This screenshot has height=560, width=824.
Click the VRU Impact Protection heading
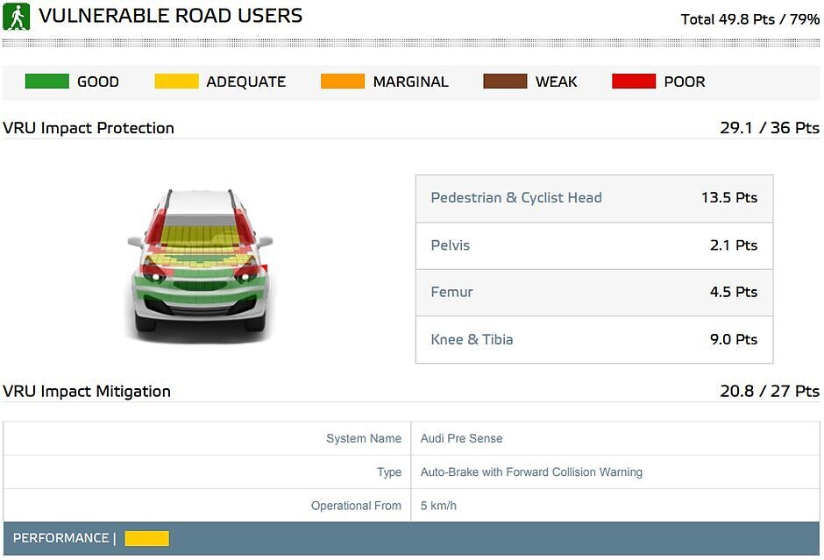click(89, 128)
